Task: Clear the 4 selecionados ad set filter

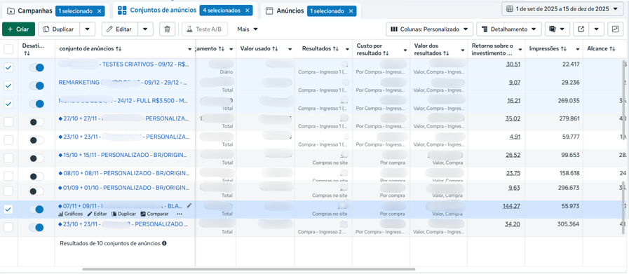Action: [x=247, y=11]
